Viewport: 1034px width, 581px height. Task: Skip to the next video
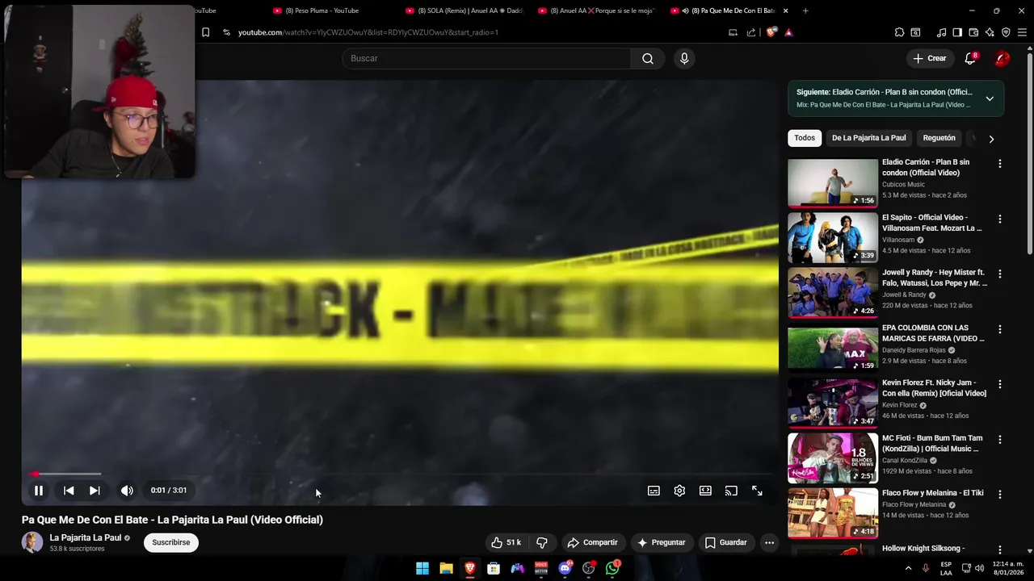pos(95,491)
